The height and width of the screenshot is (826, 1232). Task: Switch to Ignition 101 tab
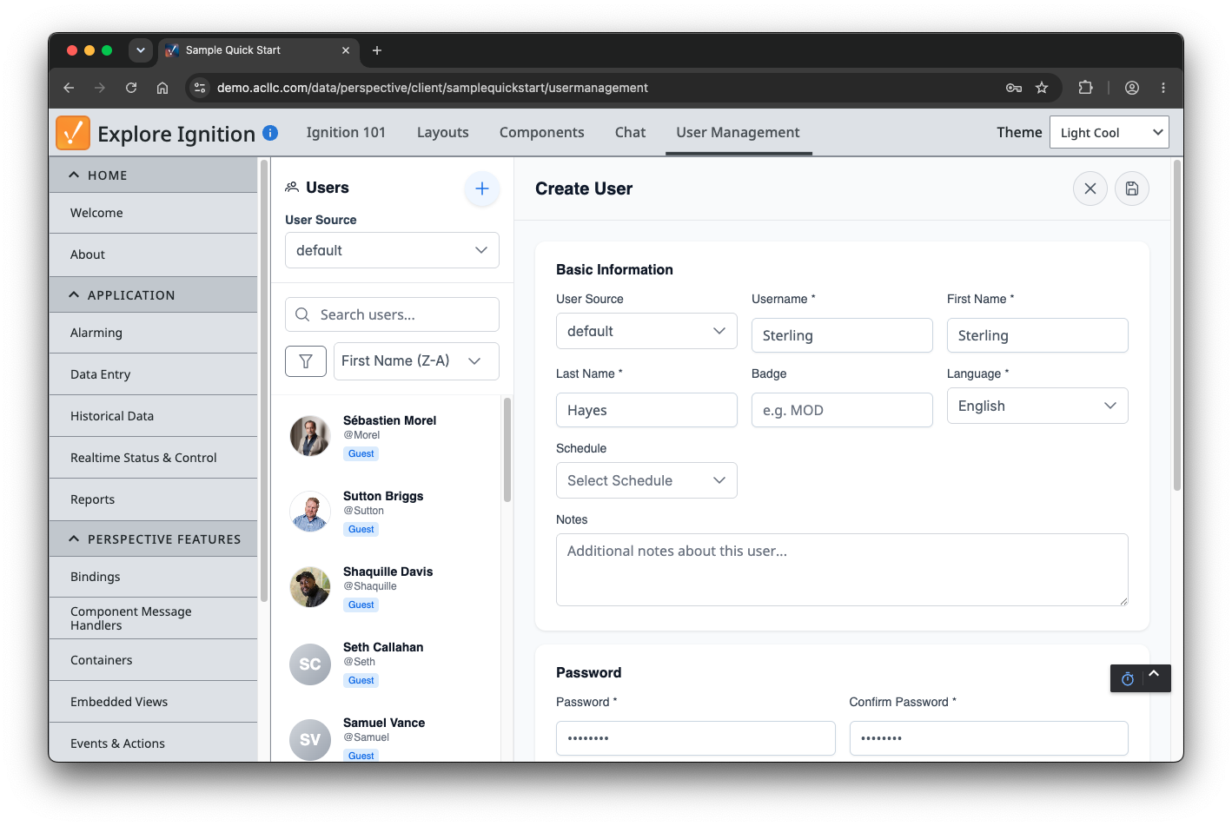coord(346,132)
